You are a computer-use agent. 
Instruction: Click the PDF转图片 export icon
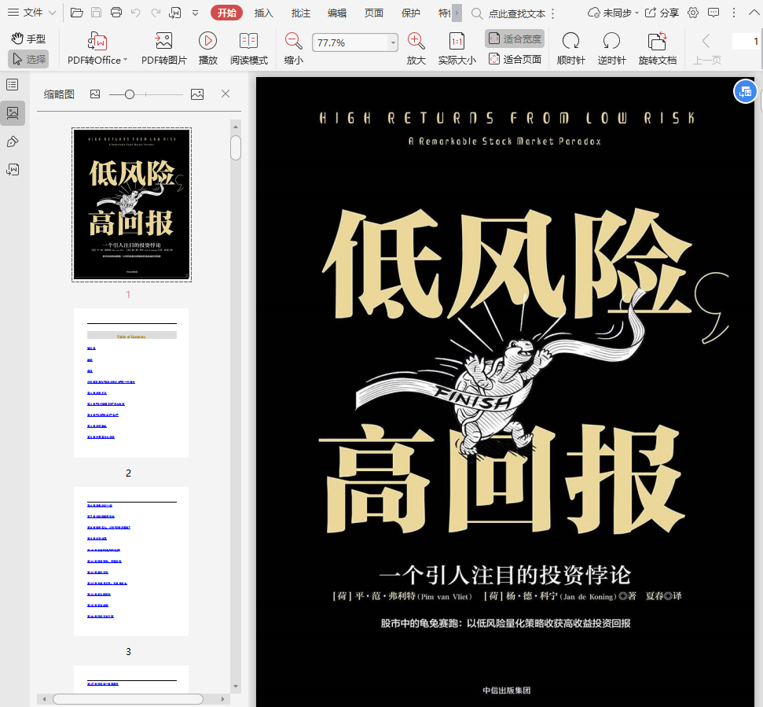point(163,42)
